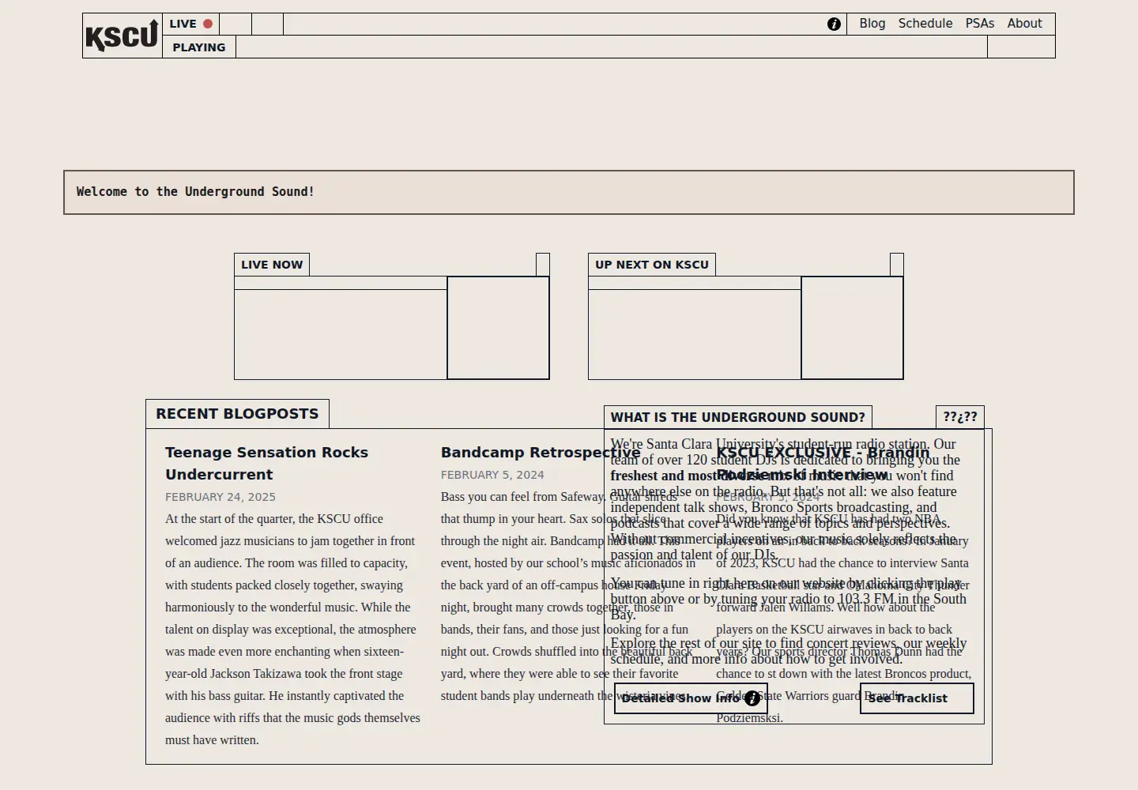1138x790 pixels.
Task: Click the ??¿?? button
Action: point(960,417)
